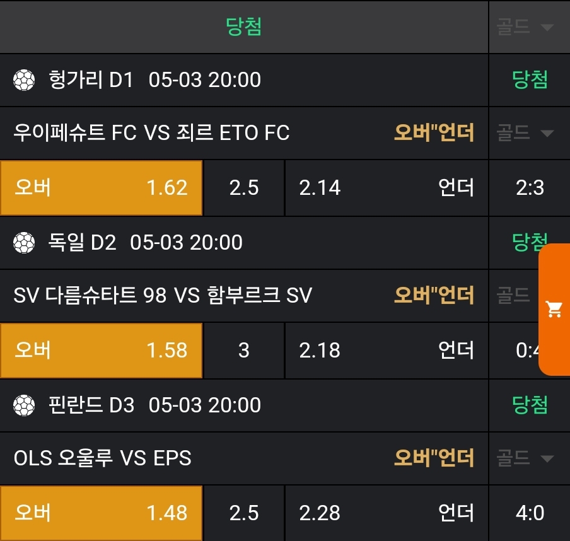Click the soccer ball icon beside 독일 D2
Image resolution: width=570 pixels, height=541 pixels.
click(x=24, y=242)
